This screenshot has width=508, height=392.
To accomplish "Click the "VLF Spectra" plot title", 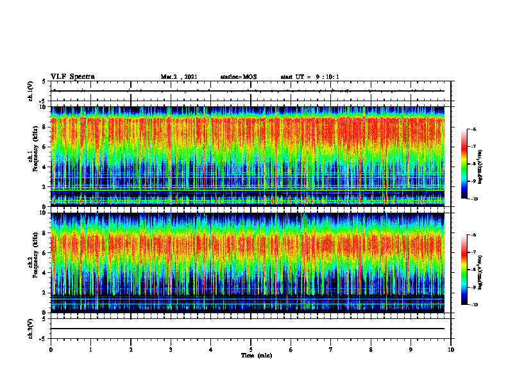I will click(72, 77).
